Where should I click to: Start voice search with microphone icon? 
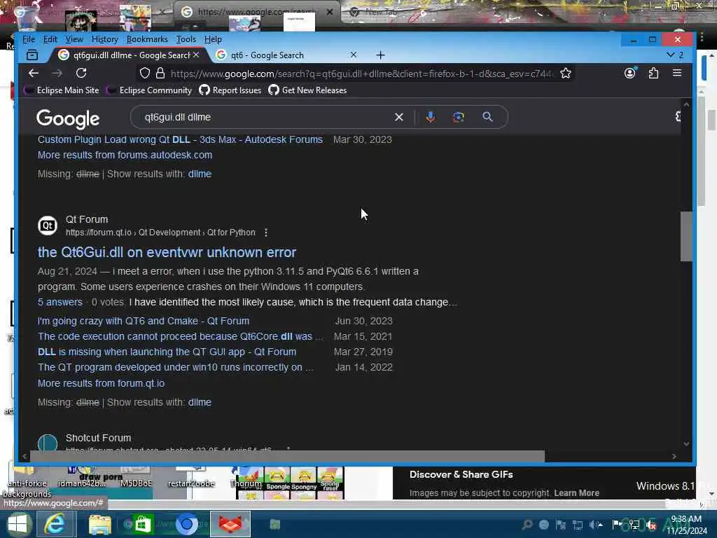(431, 117)
